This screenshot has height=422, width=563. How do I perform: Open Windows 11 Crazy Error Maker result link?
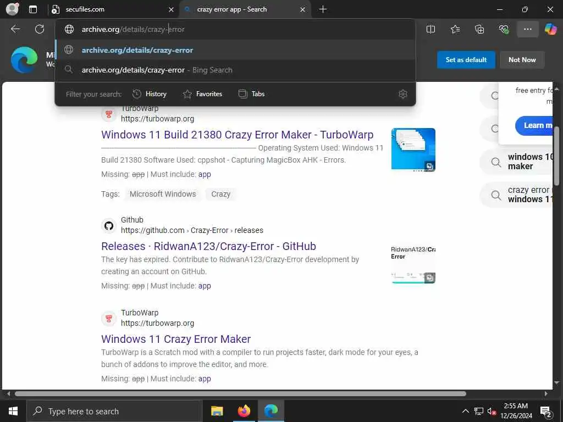click(176, 339)
